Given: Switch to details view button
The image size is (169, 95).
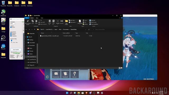Looking at the screenshot, I should point(120,68).
